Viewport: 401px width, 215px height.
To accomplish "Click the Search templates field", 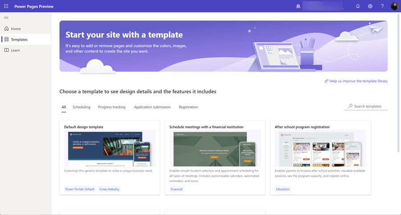I will 368,106.
